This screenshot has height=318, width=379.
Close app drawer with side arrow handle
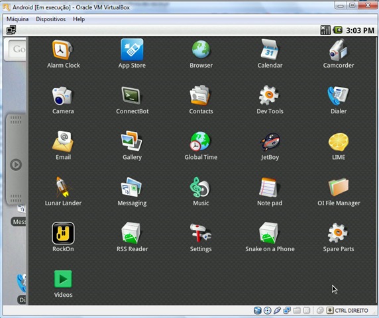[x=16, y=164]
